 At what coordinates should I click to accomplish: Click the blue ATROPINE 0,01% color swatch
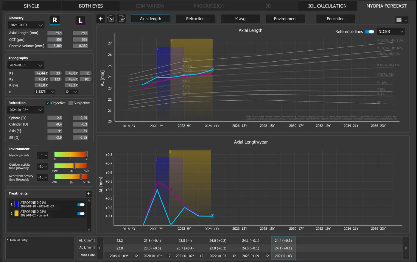click(x=16, y=204)
